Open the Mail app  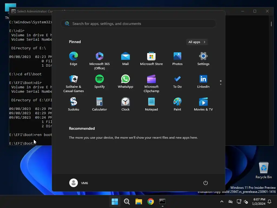pyautogui.click(x=126, y=59)
